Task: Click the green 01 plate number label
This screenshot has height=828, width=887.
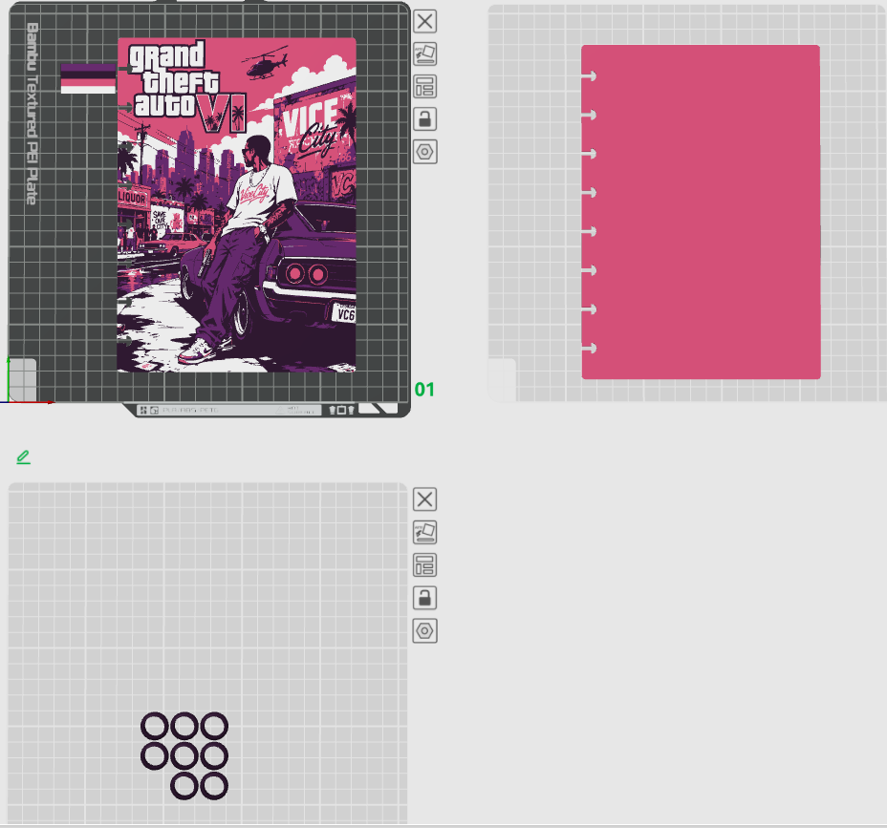Action: (x=424, y=390)
